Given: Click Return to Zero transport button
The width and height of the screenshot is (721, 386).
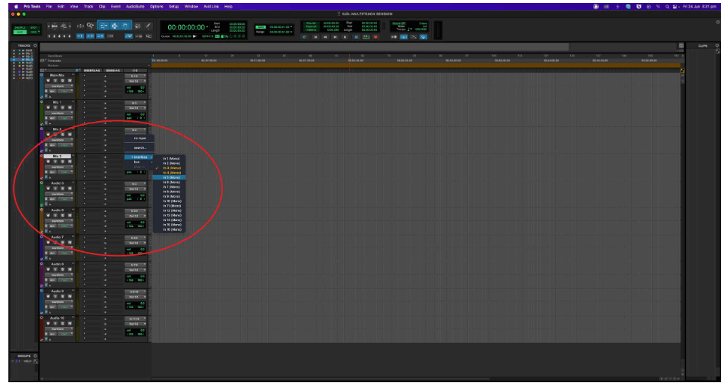Looking at the screenshot, I should tap(316, 37).
